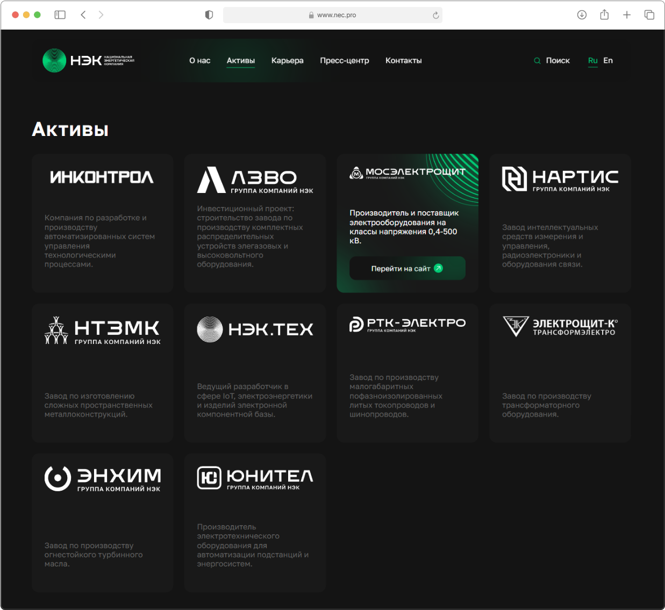Click the search magnifier icon
Image resolution: width=665 pixels, height=610 pixels.
537,61
